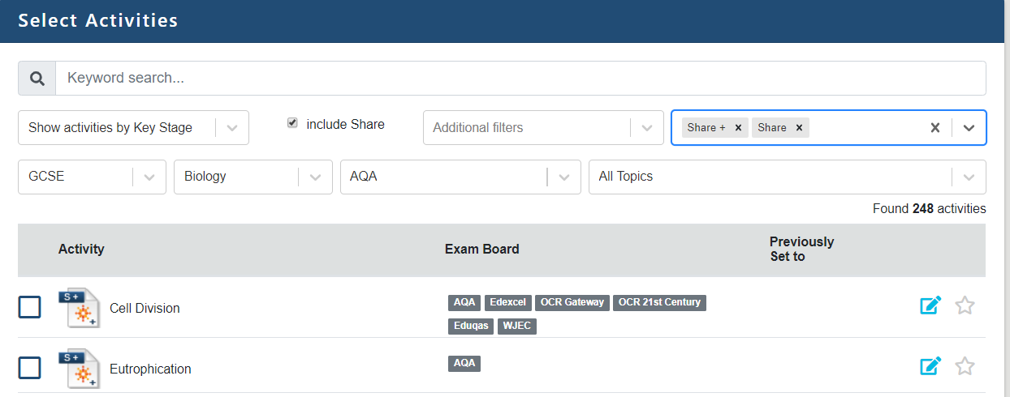Remove the Share filter tag
This screenshot has height=397, width=1010.
[x=799, y=127]
